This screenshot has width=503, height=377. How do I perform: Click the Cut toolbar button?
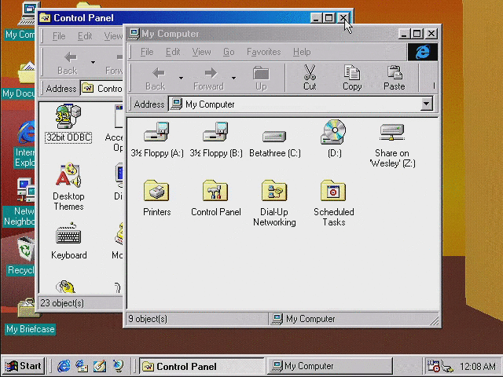click(x=310, y=78)
